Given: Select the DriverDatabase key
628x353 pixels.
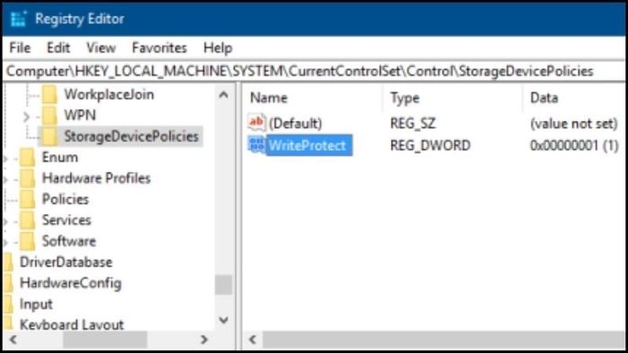Looking at the screenshot, I should (x=66, y=263).
